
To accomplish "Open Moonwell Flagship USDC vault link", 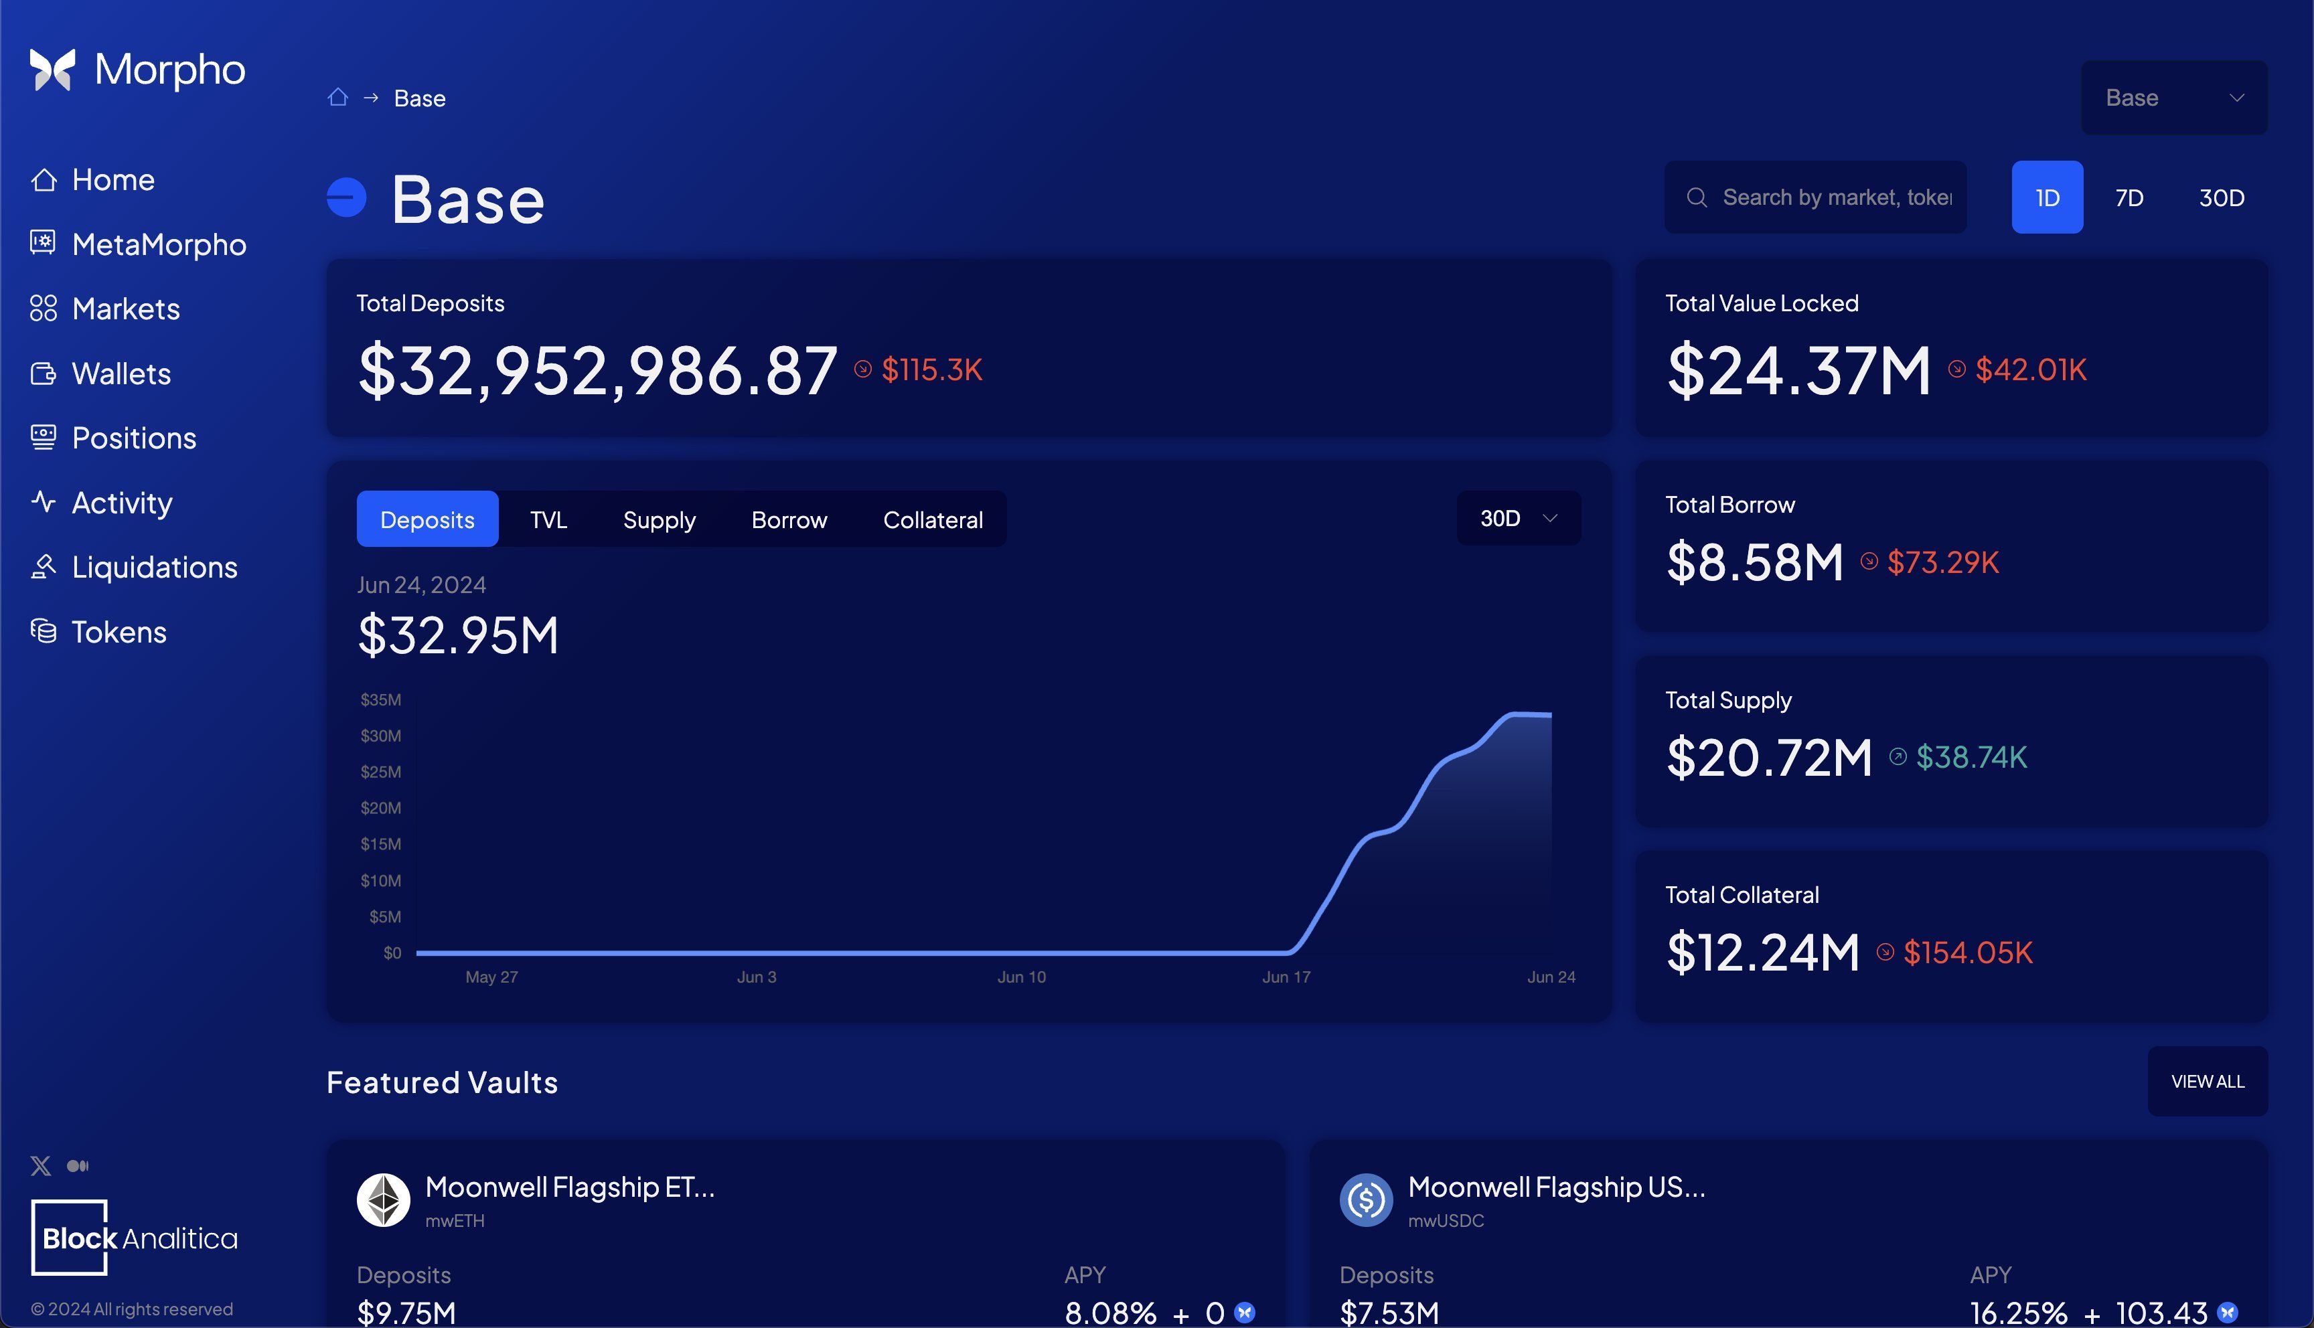I will click(1556, 1187).
